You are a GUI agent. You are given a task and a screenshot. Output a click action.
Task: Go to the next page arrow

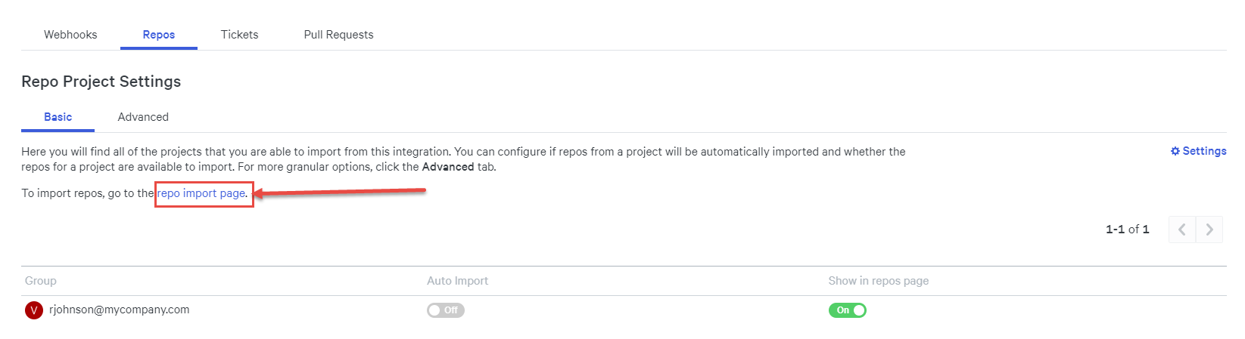[1209, 229]
